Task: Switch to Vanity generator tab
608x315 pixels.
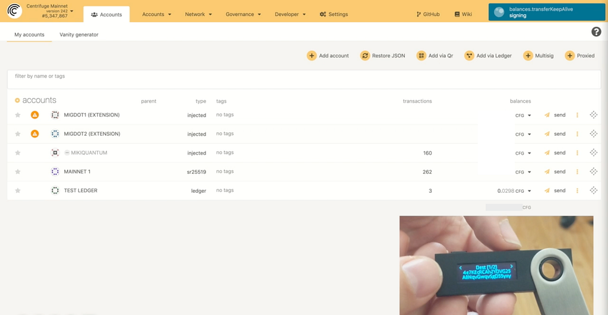Action: 79,34
